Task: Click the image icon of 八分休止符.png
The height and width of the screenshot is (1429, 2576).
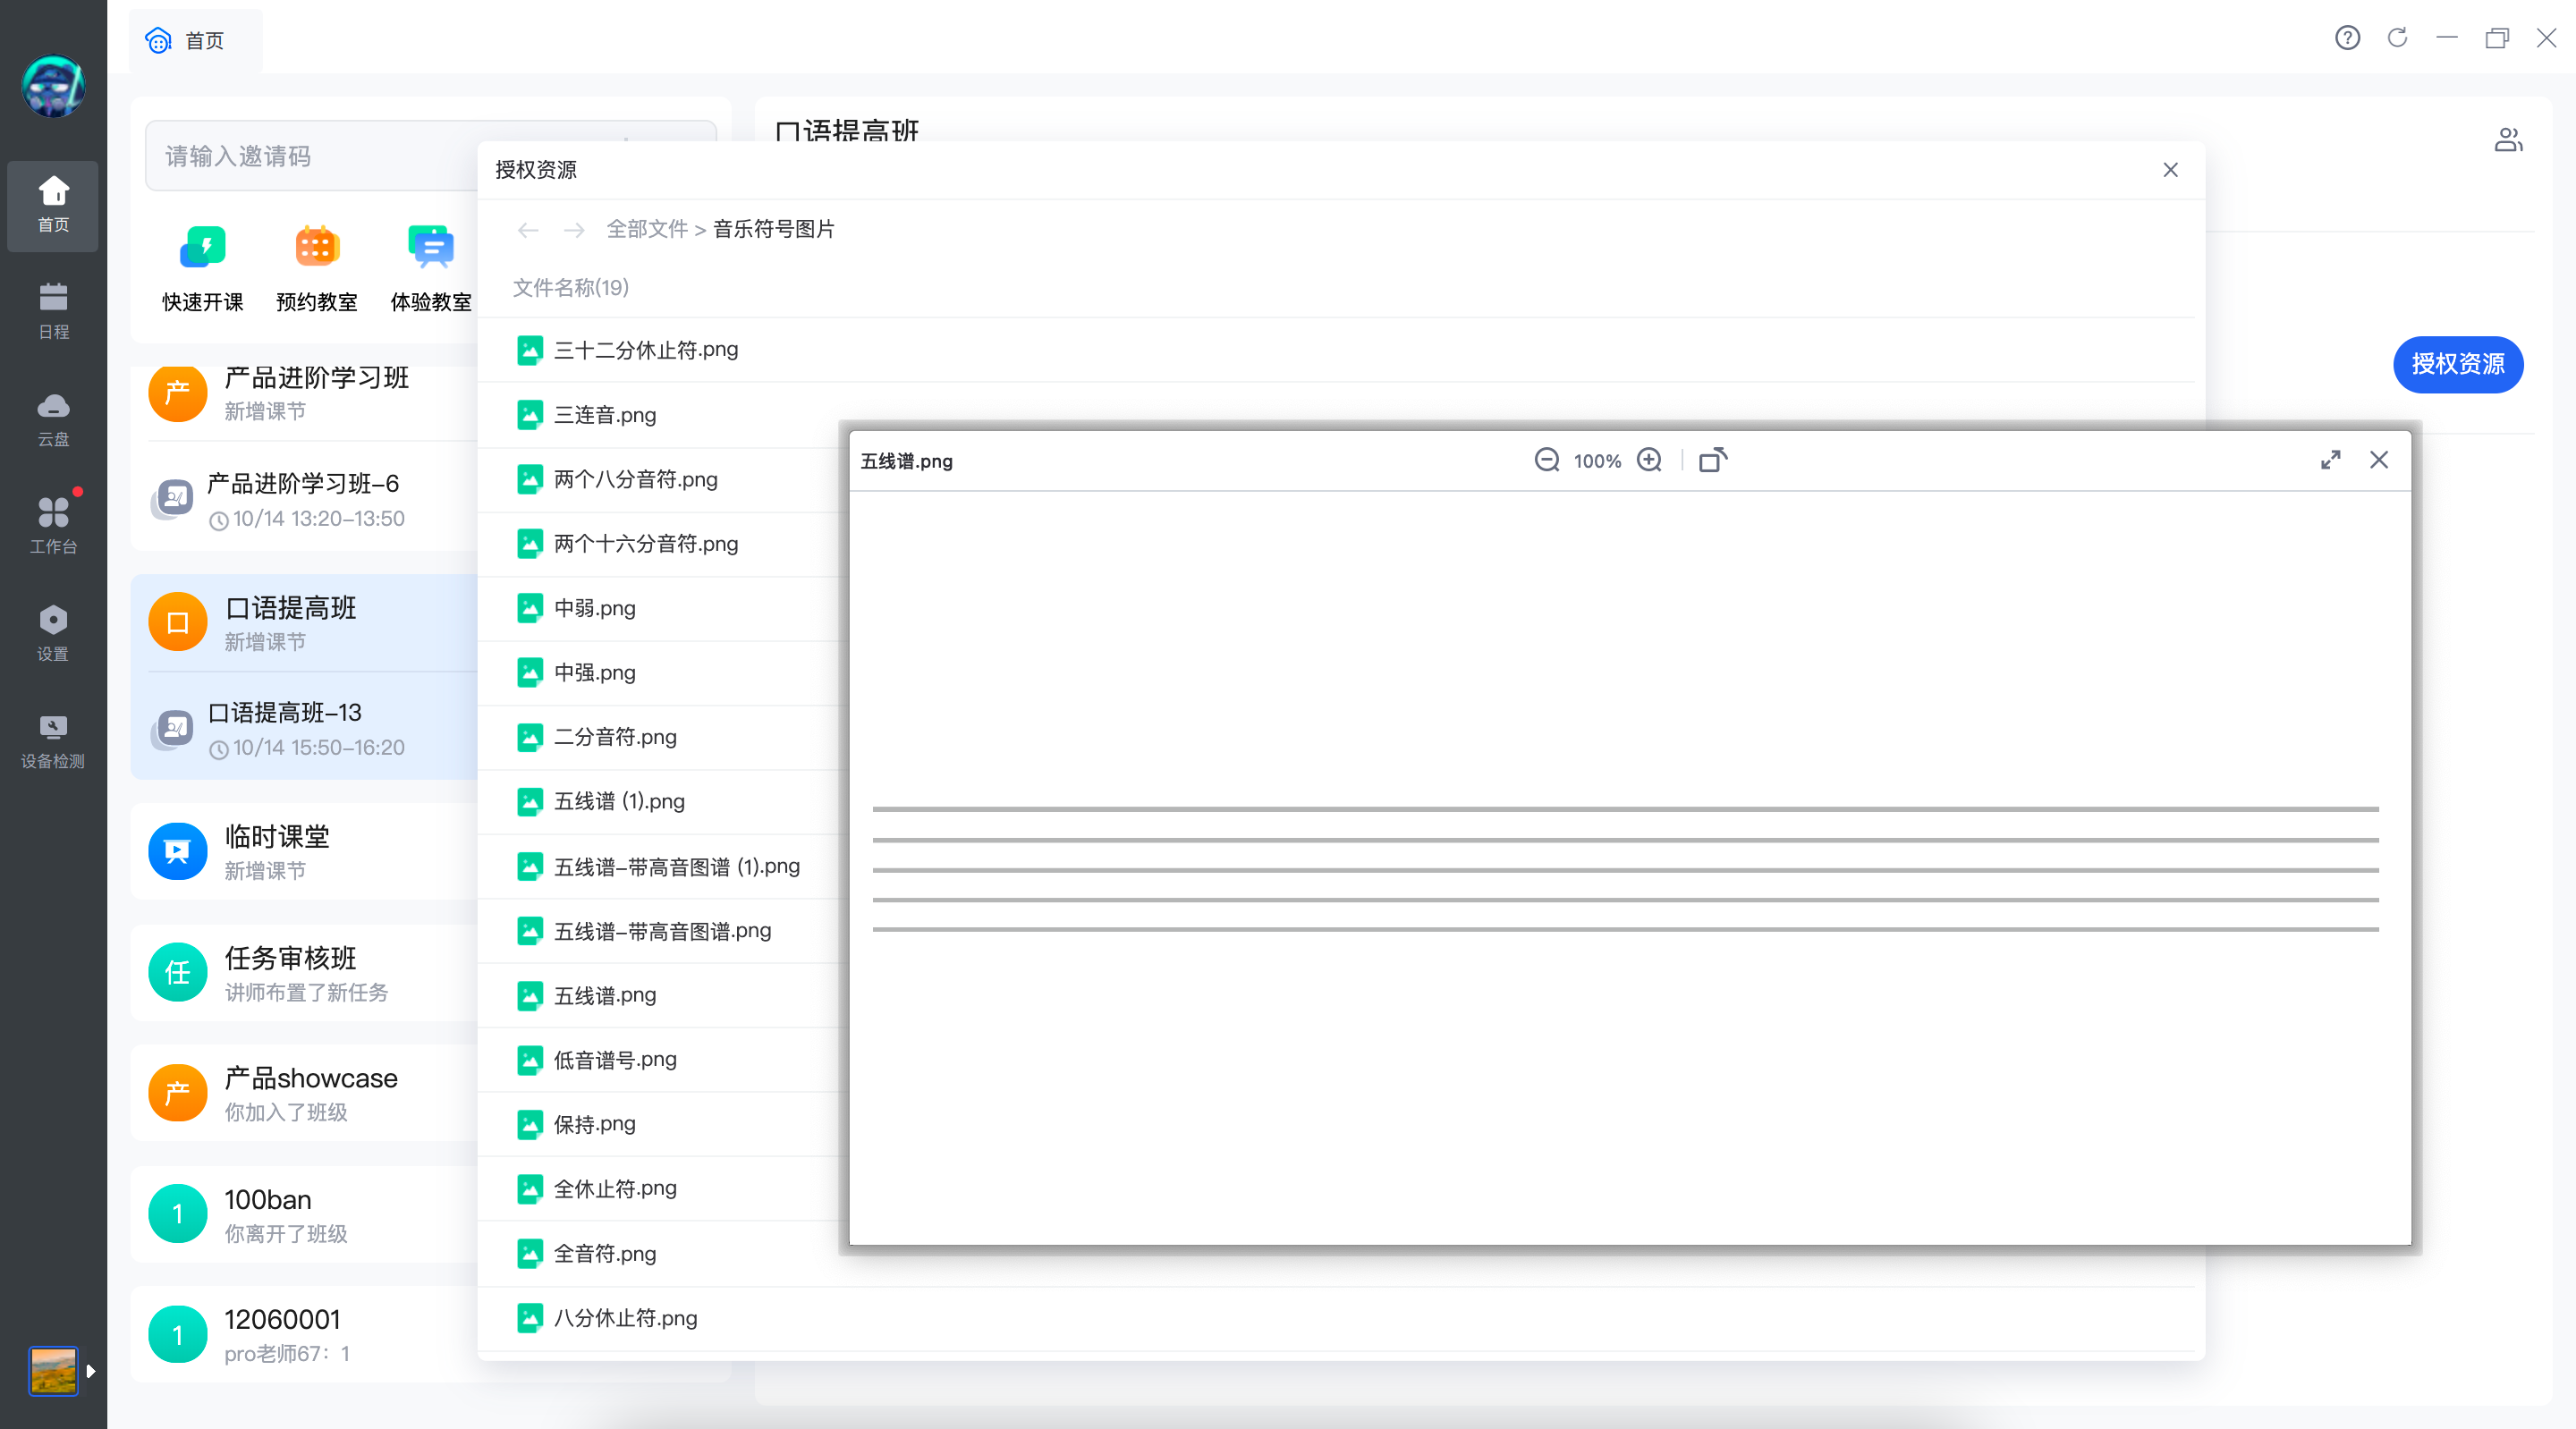Action: pos(530,1318)
